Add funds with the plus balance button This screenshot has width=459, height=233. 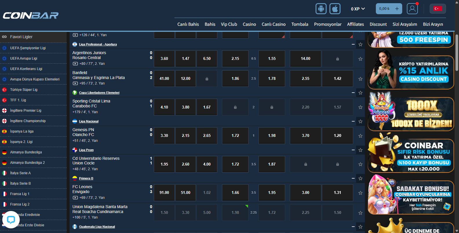coord(397,9)
